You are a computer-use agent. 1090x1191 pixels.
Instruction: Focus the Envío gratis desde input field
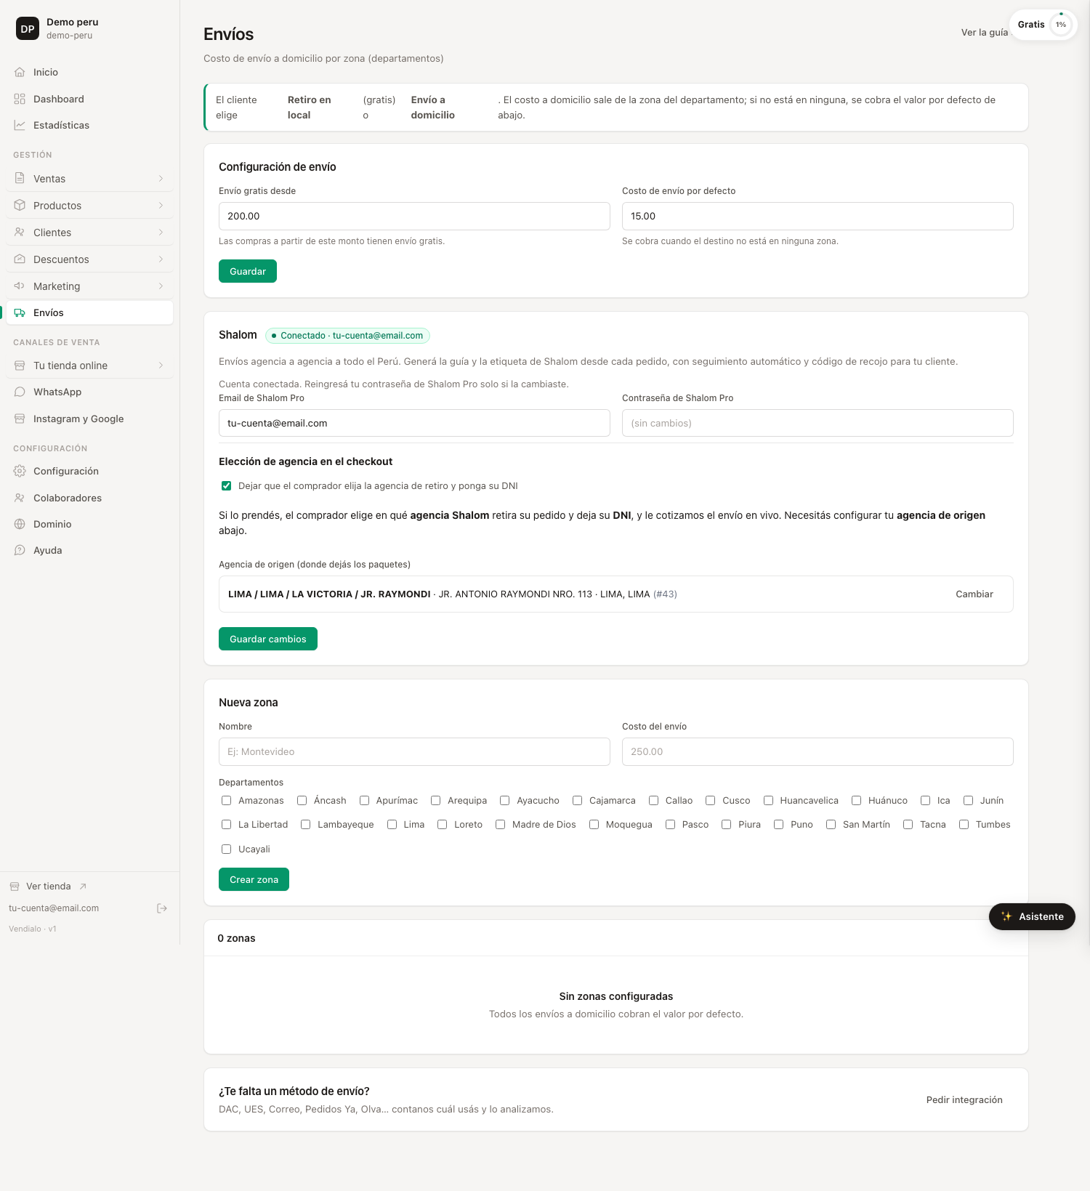(414, 216)
